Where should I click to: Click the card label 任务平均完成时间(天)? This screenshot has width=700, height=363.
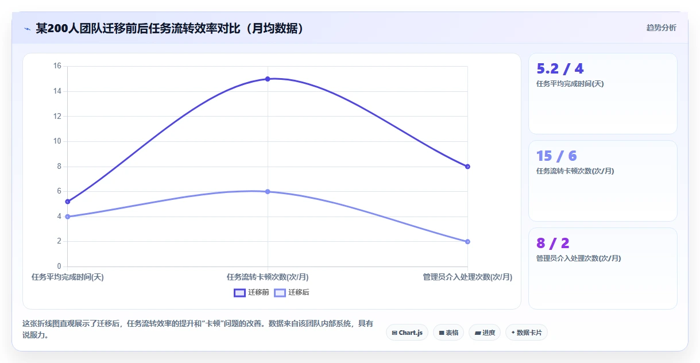[x=570, y=84]
